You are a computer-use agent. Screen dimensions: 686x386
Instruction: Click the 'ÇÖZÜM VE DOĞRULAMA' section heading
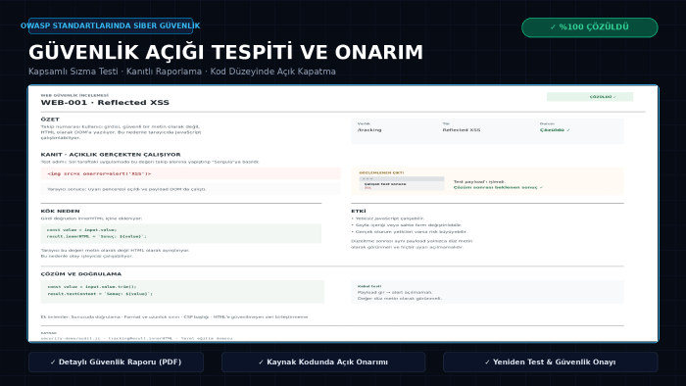click(x=81, y=273)
